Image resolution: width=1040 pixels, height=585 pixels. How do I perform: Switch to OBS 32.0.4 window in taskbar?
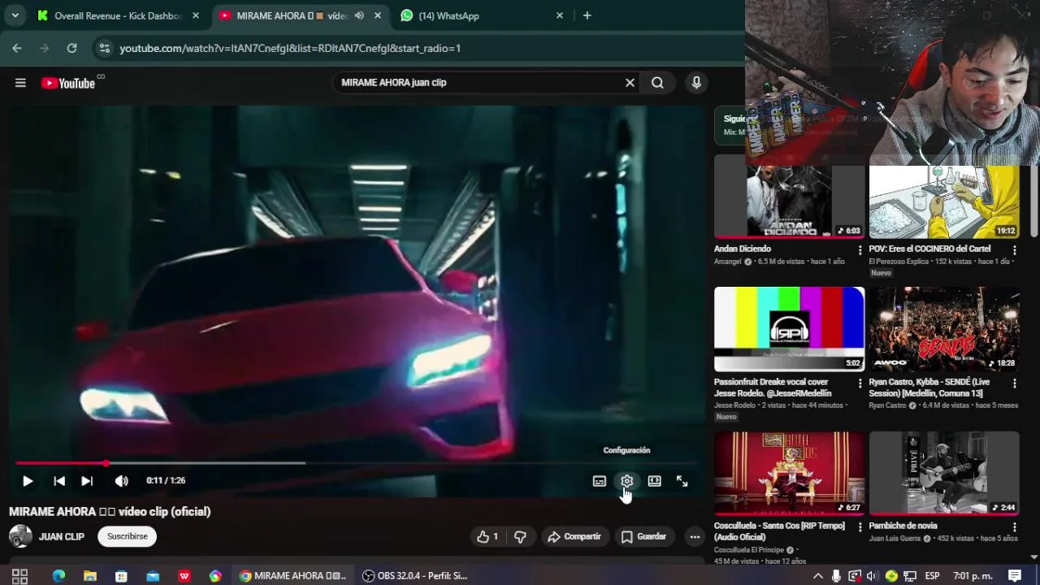point(415,576)
